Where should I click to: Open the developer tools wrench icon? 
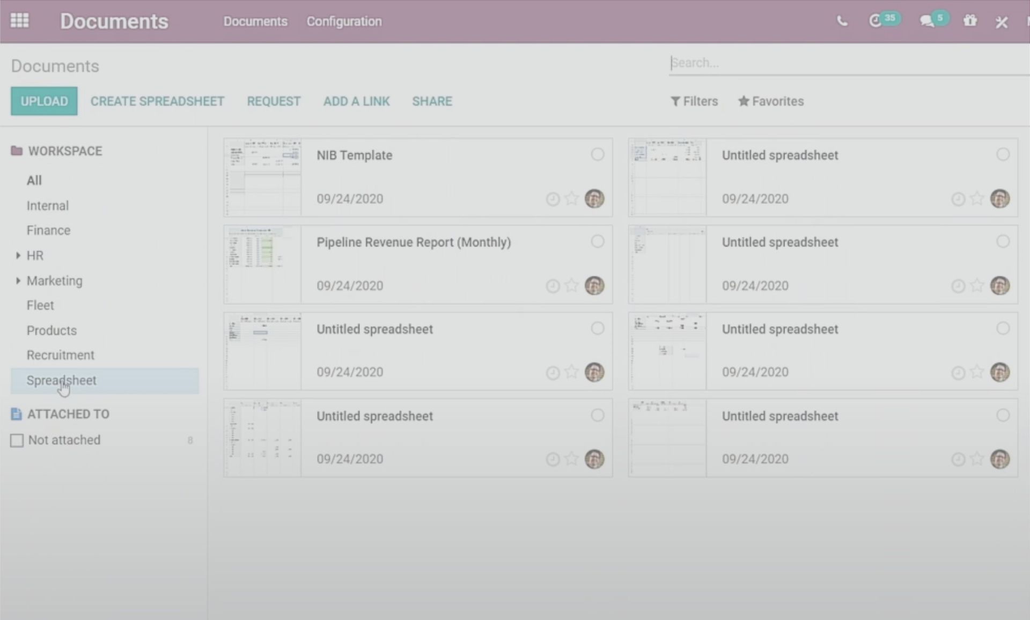click(x=1001, y=22)
